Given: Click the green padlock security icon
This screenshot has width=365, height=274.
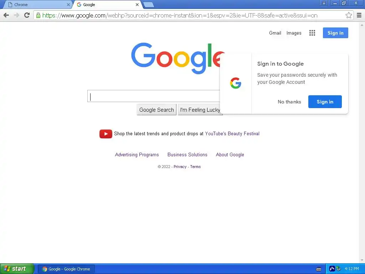Looking at the screenshot, I should point(38,15).
